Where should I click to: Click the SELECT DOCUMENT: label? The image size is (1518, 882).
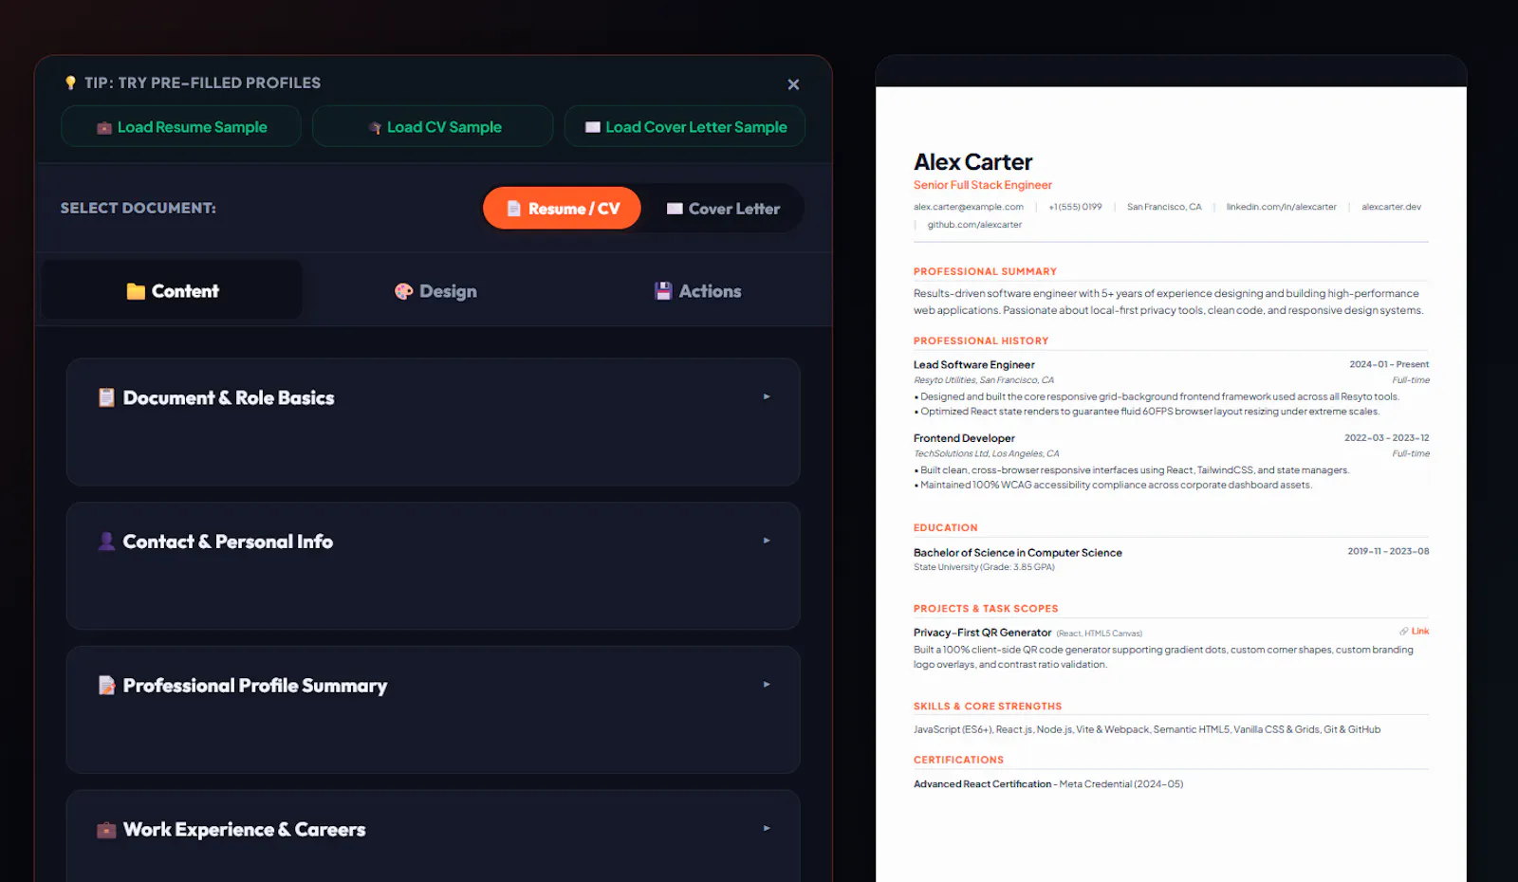tap(139, 208)
